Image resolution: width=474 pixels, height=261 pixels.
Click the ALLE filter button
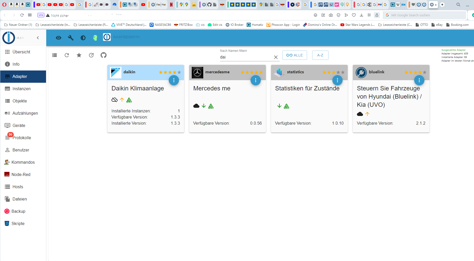click(x=295, y=55)
